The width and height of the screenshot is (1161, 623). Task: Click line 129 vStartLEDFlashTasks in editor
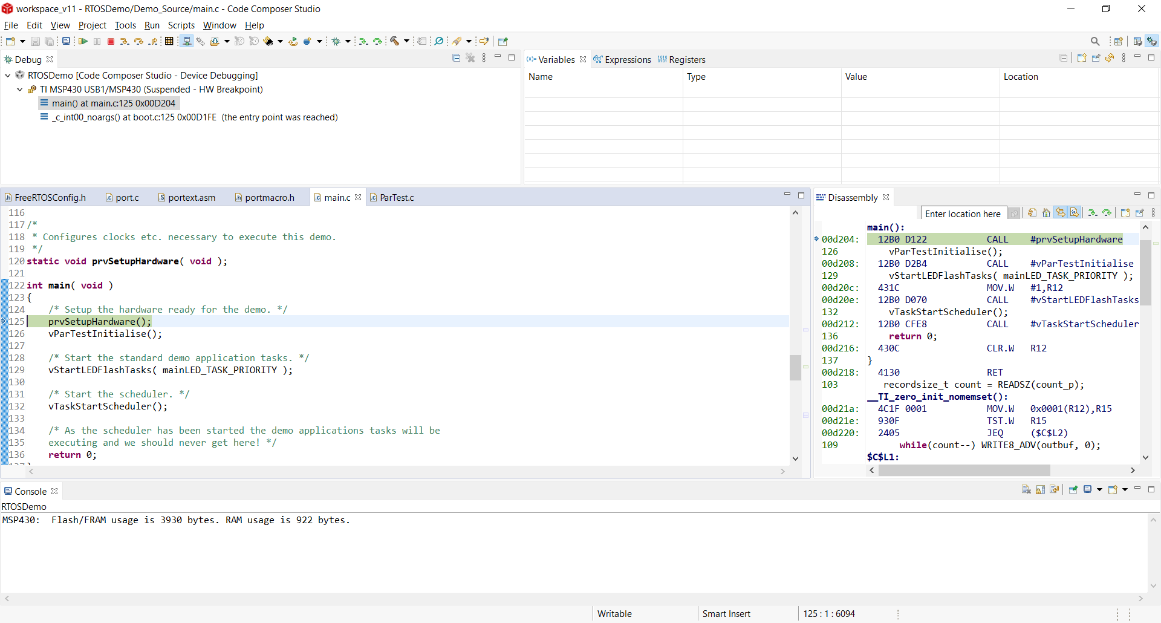[x=171, y=370]
